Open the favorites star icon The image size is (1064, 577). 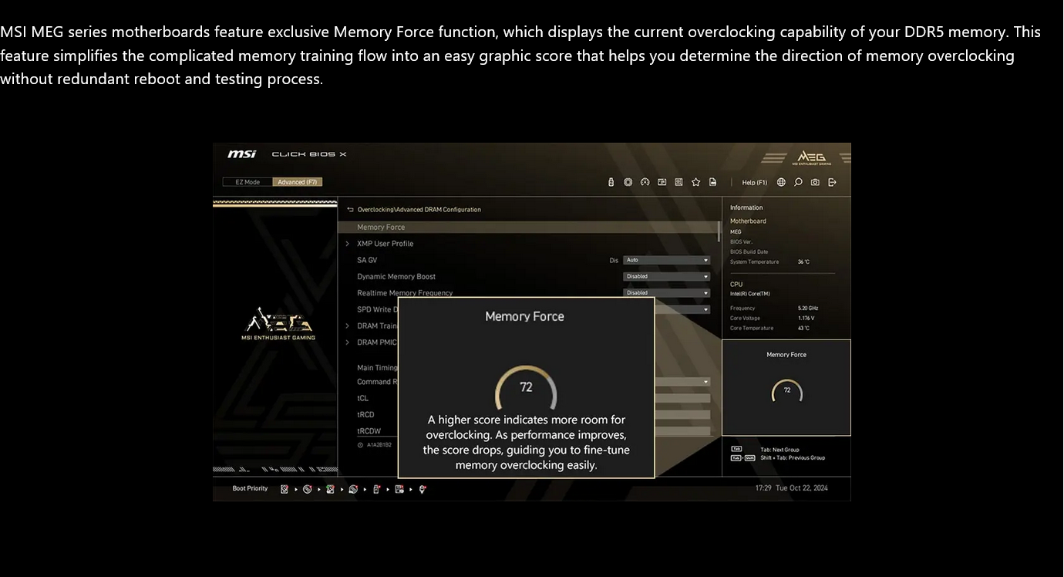(x=695, y=183)
